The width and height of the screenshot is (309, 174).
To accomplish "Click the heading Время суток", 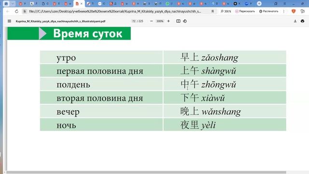I will point(88,33).
